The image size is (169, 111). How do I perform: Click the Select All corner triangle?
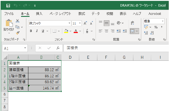pos(5,58)
